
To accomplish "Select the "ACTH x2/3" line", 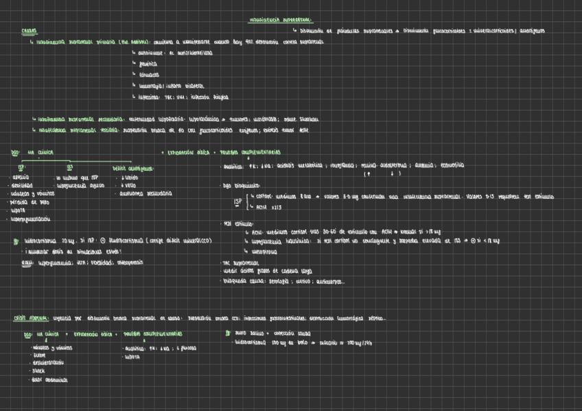I will tap(269, 207).
